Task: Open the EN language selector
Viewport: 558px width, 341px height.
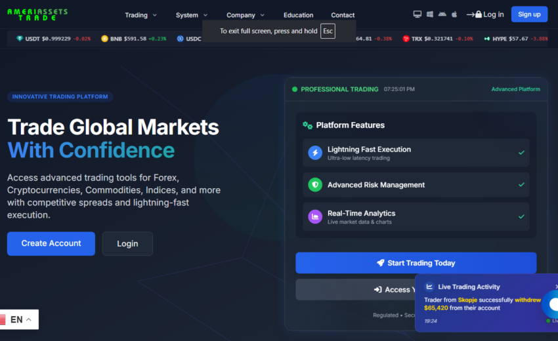Action: tap(19, 319)
